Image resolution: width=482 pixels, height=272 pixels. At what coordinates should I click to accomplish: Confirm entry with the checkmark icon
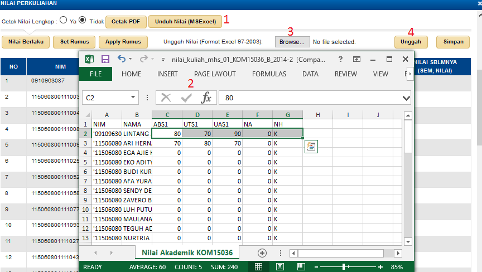186,98
